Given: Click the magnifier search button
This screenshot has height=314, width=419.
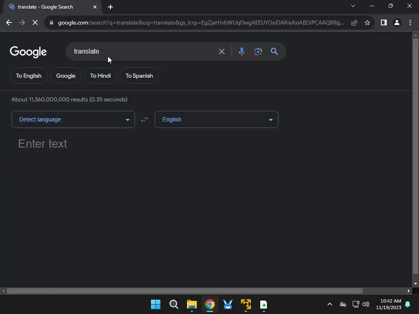Looking at the screenshot, I should click(274, 52).
